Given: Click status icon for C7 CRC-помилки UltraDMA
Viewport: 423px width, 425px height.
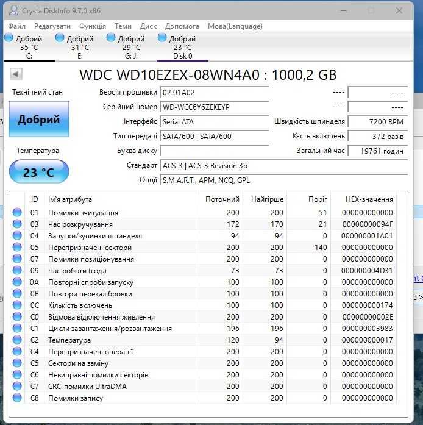Looking at the screenshot, I should coord(17,386).
